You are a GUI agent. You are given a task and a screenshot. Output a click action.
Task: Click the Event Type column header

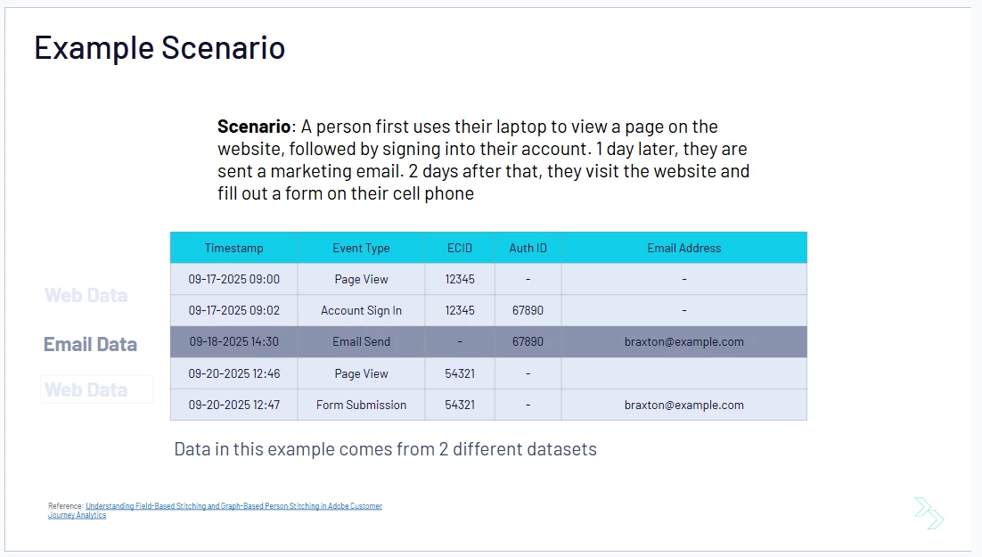(362, 248)
